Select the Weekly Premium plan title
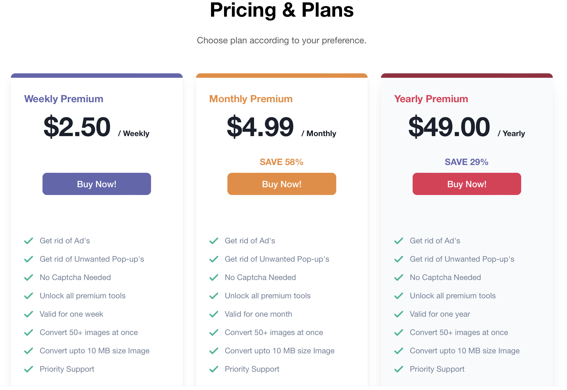This screenshot has width=567, height=390. tap(64, 99)
